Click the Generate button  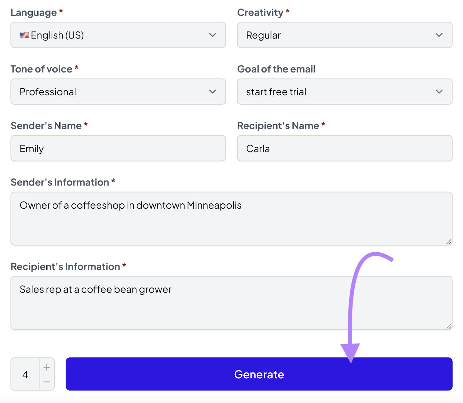point(259,374)
